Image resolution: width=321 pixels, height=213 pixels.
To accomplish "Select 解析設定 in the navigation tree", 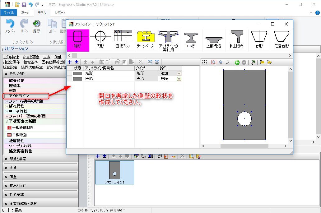I will click(16, 81).
